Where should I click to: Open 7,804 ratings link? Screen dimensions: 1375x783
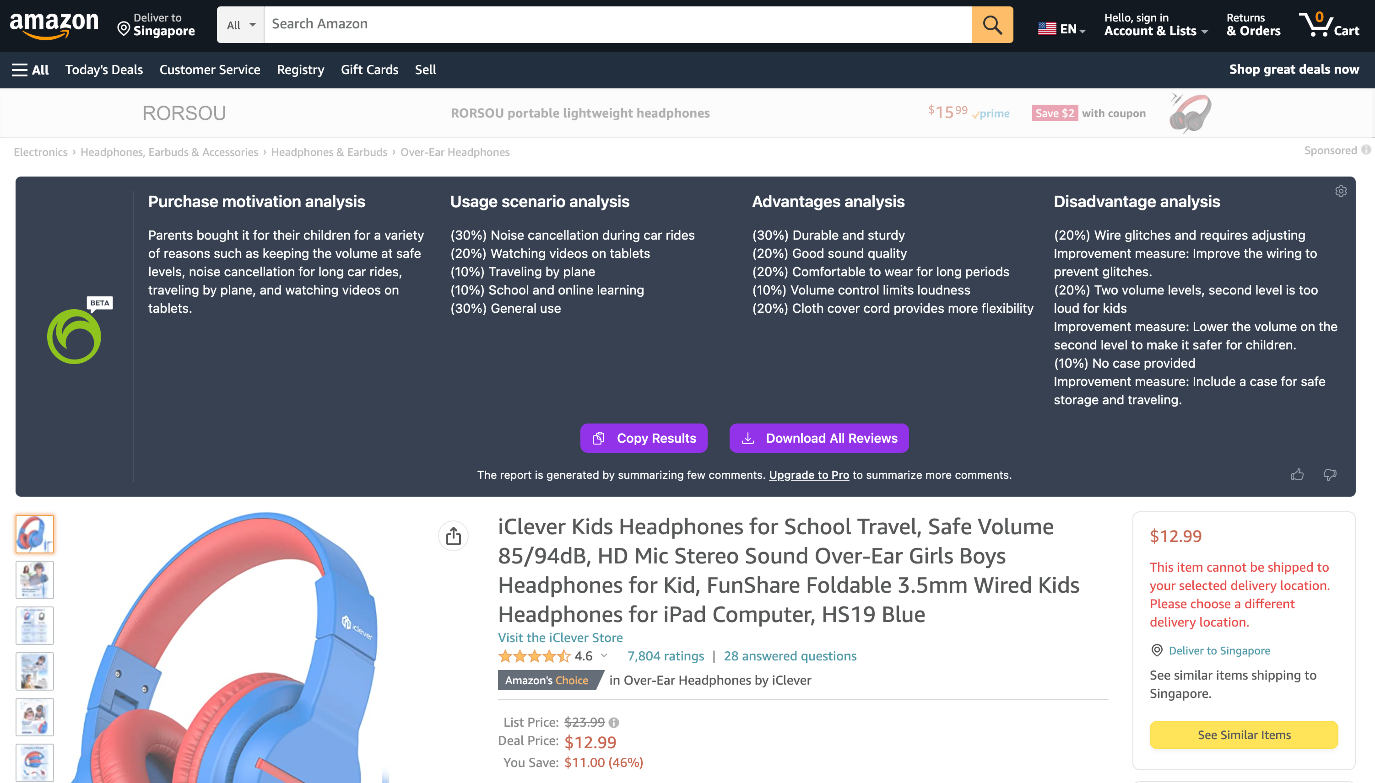click(666, 656)
